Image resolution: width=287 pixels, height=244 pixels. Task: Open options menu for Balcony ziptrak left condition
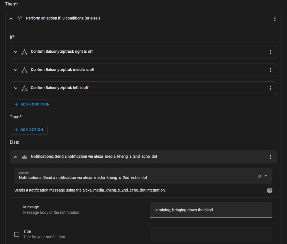click(270, 88)
